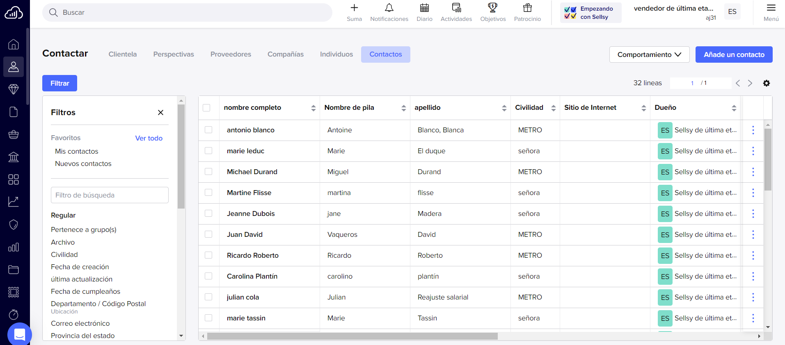Image resolution: width=785 pixels, height=345 pixels.
Task: Sort by the apellido column arrows
Action: point(504,108)
